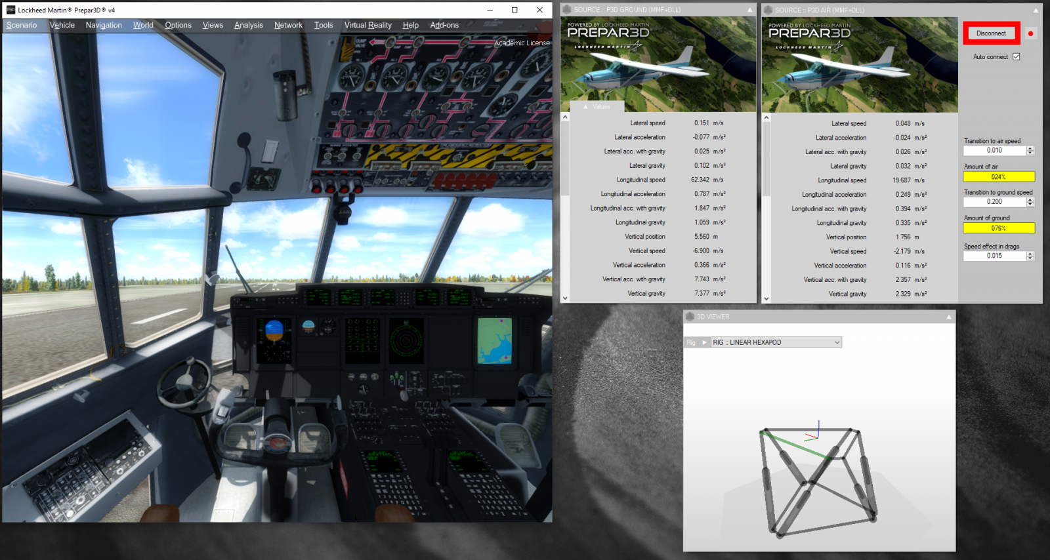Click the Prepar3D app icon in title bar
This screenshot has width=1050, height=560.
tap(10, 10)
